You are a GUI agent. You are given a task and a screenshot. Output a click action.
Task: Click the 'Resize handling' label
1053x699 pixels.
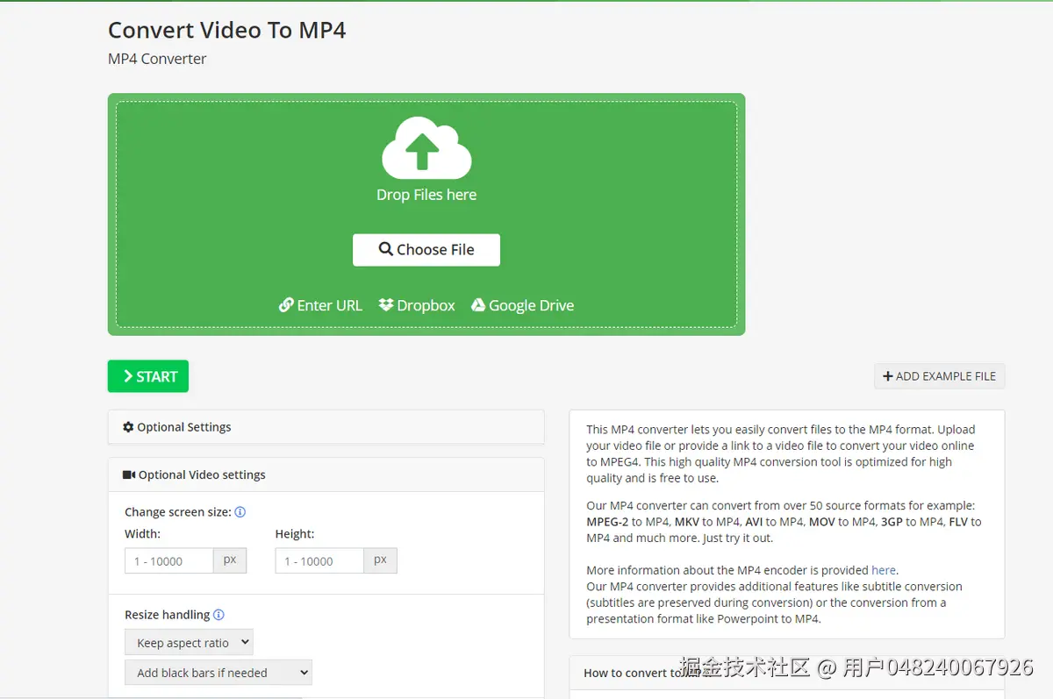coord(168,615)
